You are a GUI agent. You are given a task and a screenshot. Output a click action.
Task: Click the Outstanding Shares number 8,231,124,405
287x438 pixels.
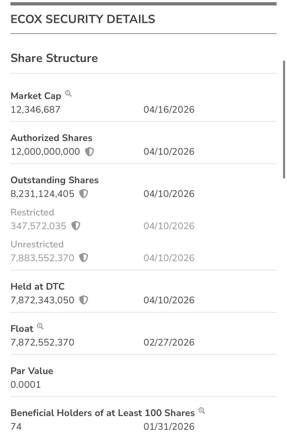tap(42, 194)
